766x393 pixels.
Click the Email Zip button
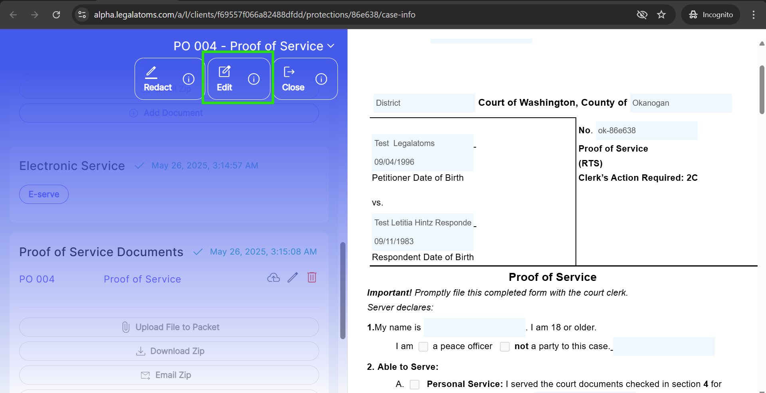coord(169,375)
